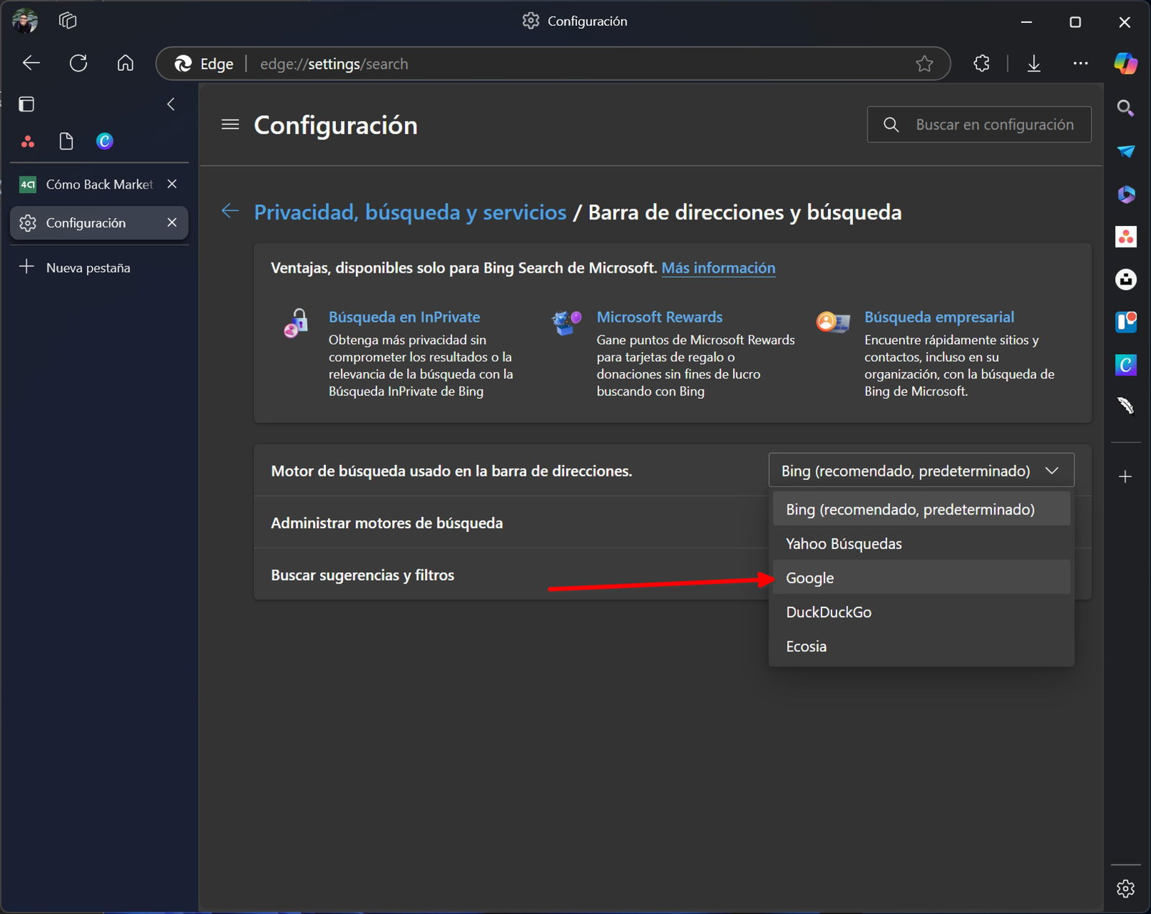The width and height of the screenshot is (1151, 914).
Task: Toggle the vertical tabs pane icon
Action: [x=27, y=104]
